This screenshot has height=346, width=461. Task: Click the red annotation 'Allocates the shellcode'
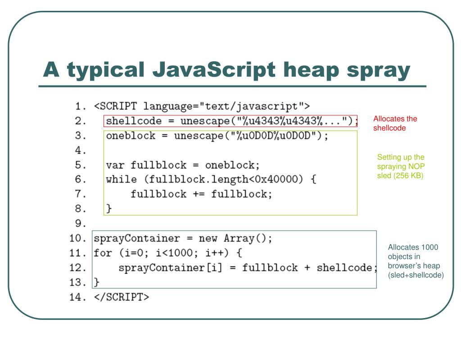(x=395, y=123)
